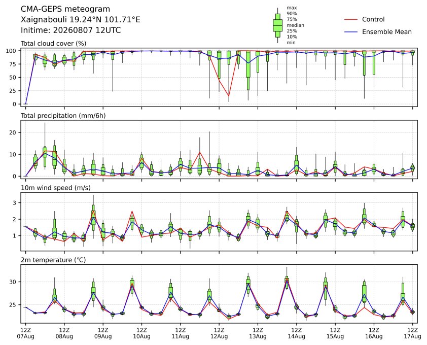
Task: Click the '2' tick on wind speed axis
Action: pyautogui.click(x=15, y=219)
